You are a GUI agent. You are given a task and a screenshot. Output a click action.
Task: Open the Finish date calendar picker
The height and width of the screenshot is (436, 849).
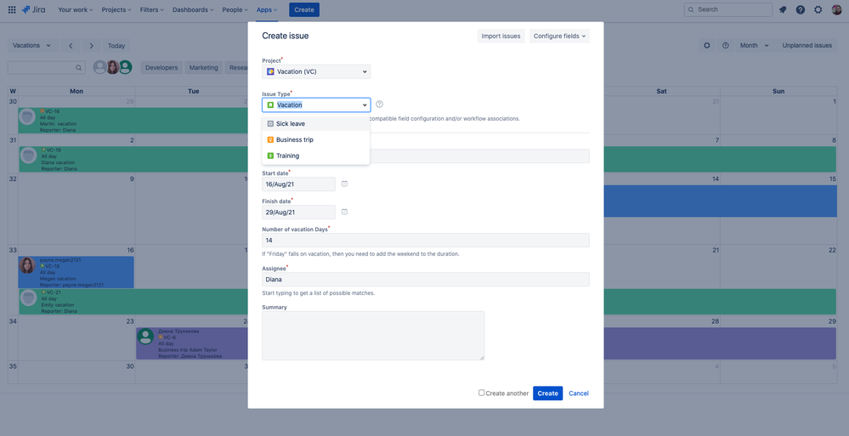click(344, 212)
